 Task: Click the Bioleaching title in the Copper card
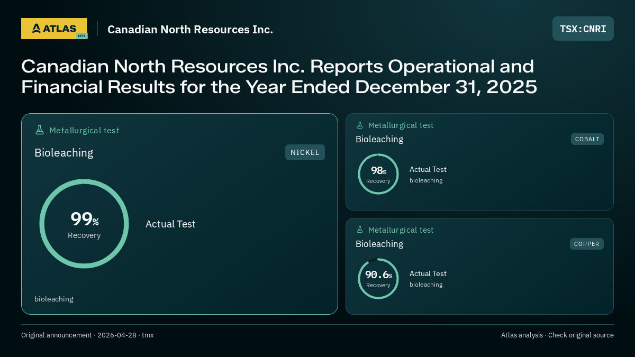point(379,244)
